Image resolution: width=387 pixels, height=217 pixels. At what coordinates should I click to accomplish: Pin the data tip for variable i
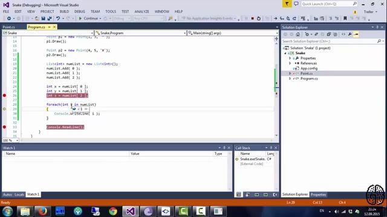tap(86, 108)
